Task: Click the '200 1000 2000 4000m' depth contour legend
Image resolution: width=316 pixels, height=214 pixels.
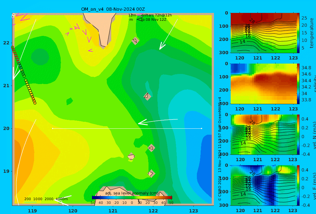Action: click(x=46, y=199)
